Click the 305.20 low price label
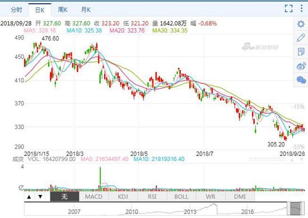308x218 pixels. 276,145
